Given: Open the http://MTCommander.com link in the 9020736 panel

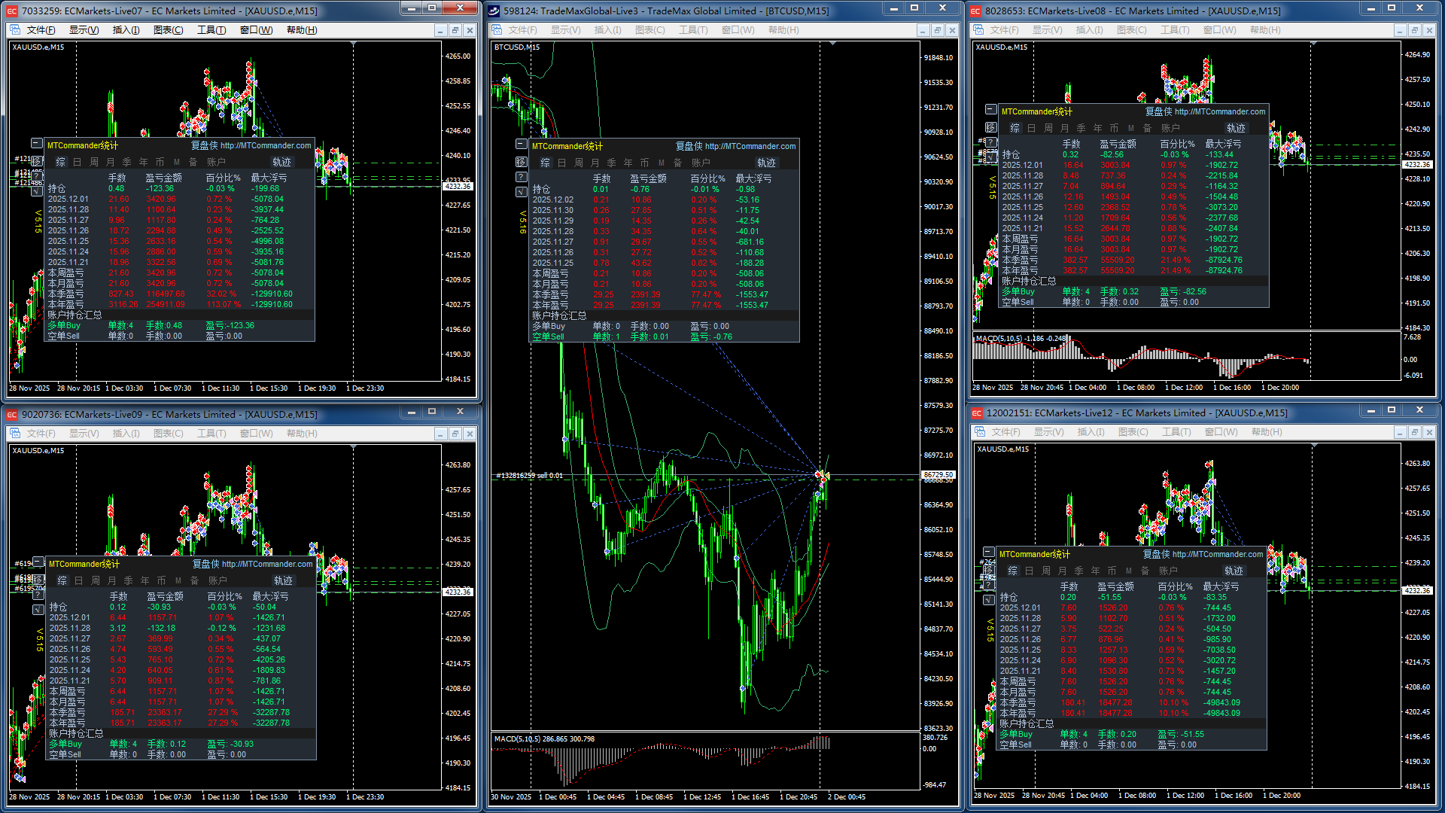Looking at the screenshot, I should pyautogui.click(x=267, y=564).
